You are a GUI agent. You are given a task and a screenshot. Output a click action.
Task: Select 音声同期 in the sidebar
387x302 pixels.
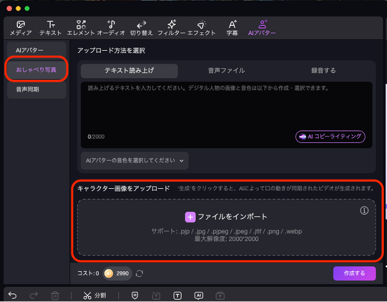tap(36, 90)
